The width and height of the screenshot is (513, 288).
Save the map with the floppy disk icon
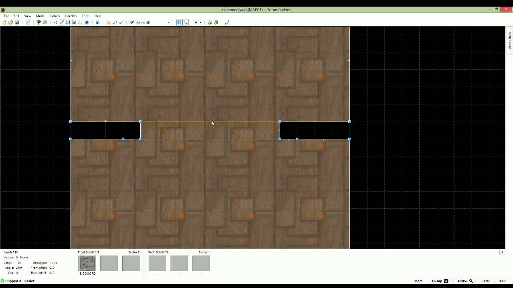(17, 22)
